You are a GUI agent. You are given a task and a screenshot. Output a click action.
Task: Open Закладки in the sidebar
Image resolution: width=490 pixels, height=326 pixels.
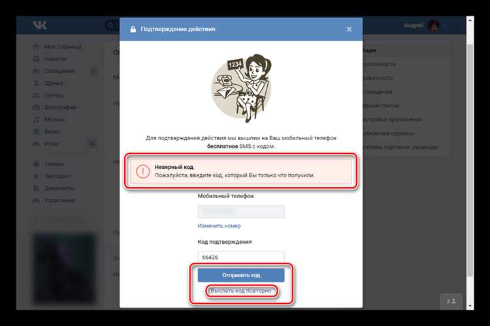(x=58, y=175)
